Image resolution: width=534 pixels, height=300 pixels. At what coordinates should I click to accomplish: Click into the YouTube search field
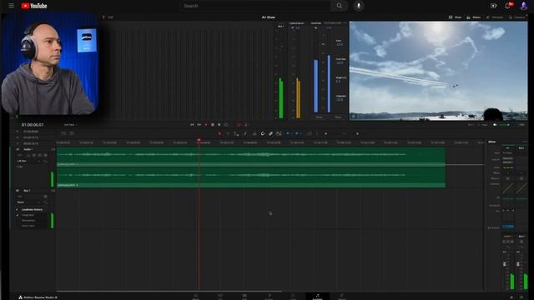click(255, 6)
